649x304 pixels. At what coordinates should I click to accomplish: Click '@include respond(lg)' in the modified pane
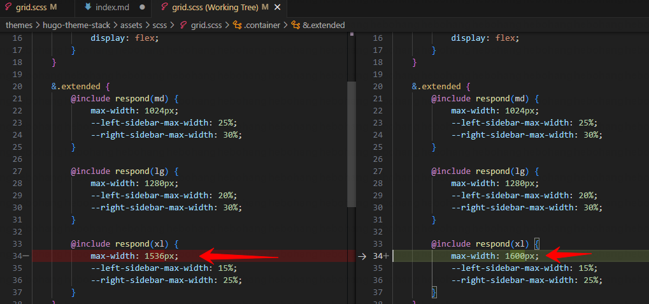pyautogui.click(x=480, y=171)
